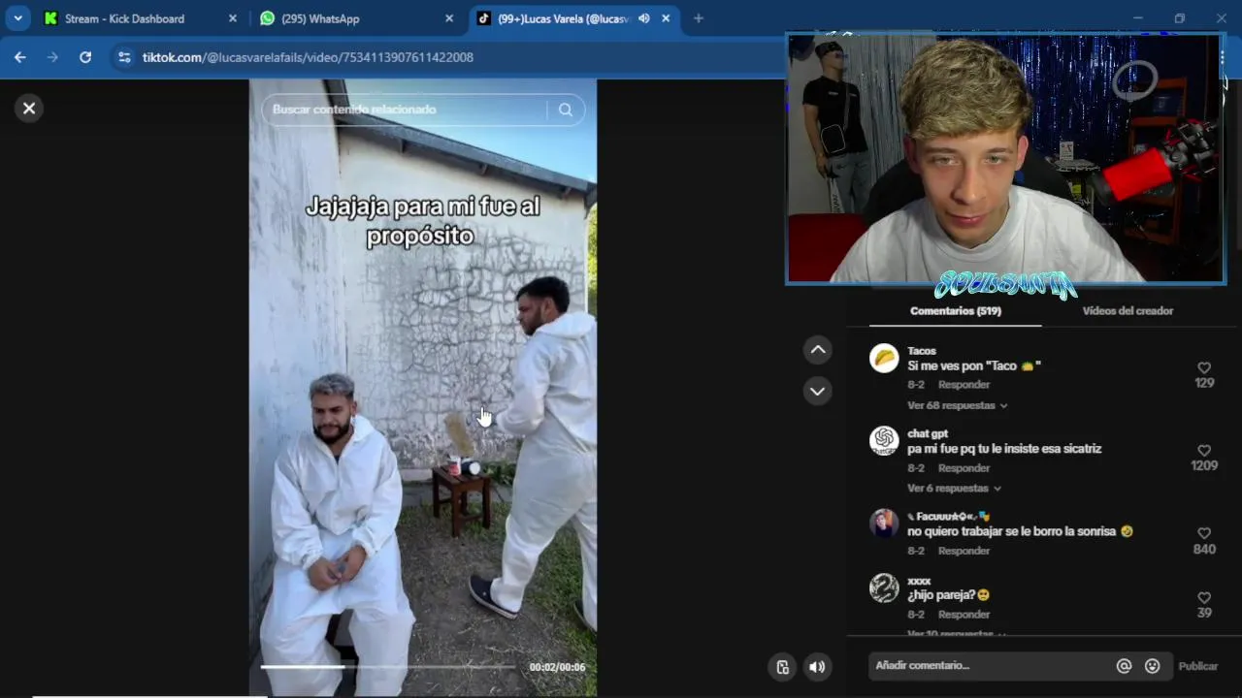Screen dimensions: 1242x698
Task: Switch to Stream - Kick Dashboard tab
Action: 141,18
